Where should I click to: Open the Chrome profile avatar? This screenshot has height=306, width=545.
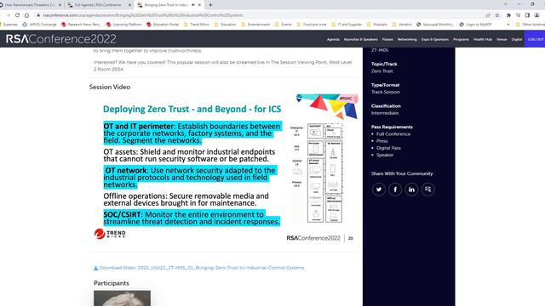(x=537, y=15)
